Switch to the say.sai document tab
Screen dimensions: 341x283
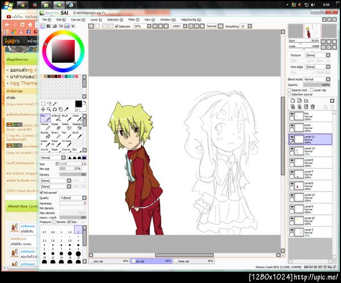tap(109, 261)
